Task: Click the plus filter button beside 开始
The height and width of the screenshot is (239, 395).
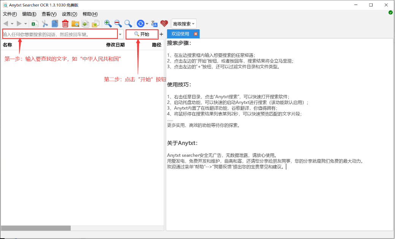Action: coord(162,34)
